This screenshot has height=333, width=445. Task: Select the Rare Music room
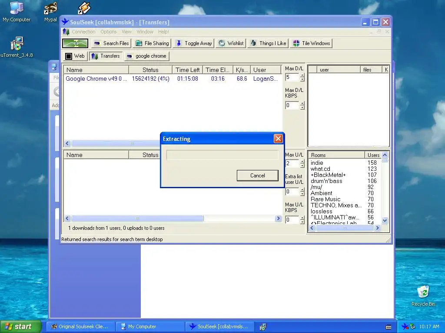coord(344,199)
